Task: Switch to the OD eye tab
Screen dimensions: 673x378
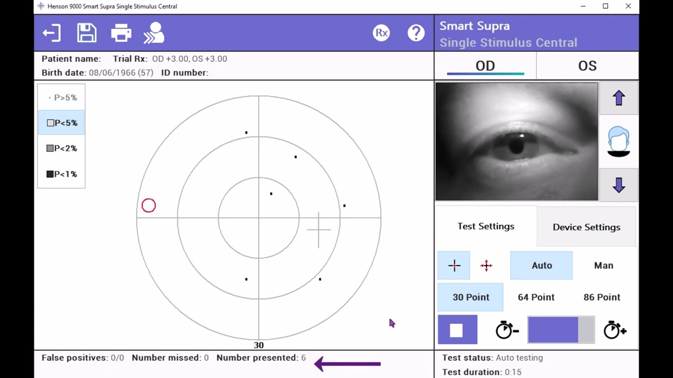Action: point(485,66)
